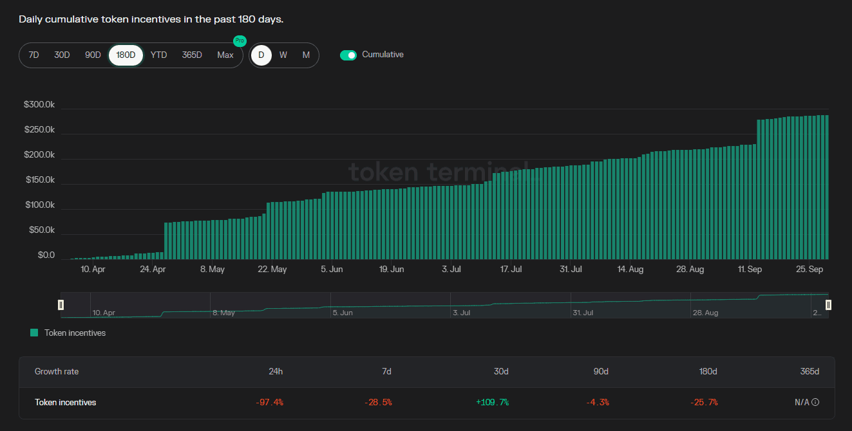Click the info icon next to N/A

(x=815, y=402)
